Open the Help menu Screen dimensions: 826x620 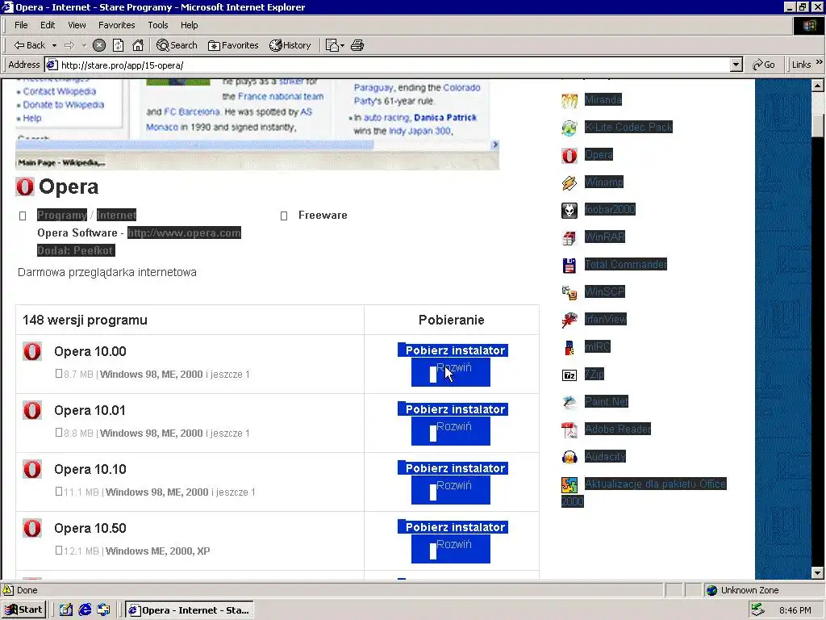(189, 25)
